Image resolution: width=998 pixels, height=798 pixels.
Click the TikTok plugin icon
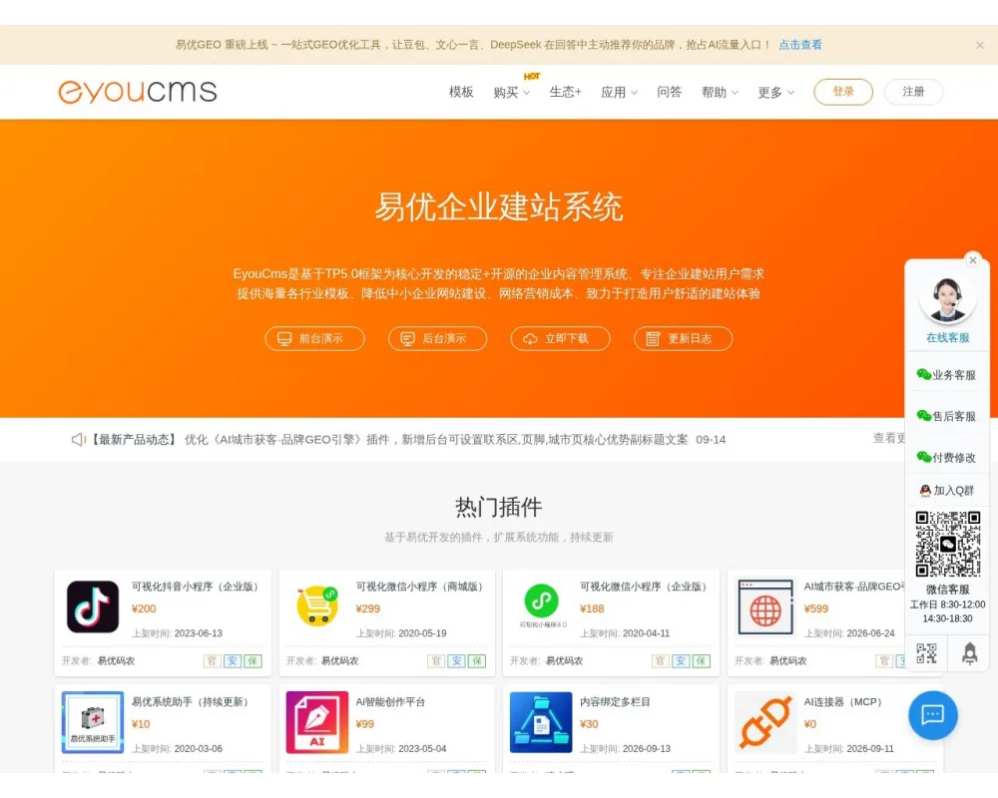tap(93, 607)
